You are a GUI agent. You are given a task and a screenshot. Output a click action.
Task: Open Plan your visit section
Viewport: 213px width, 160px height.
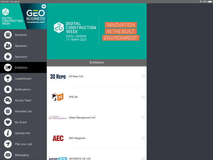coord(23,144)
